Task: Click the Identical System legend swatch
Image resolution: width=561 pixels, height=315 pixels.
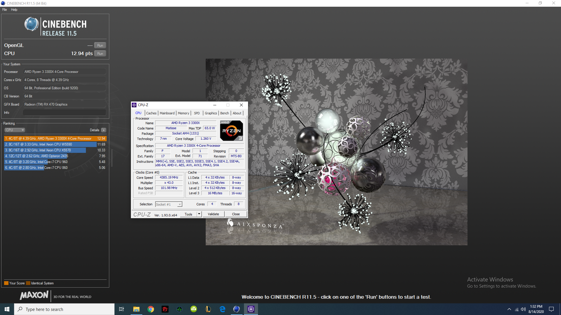Action: 28,283
